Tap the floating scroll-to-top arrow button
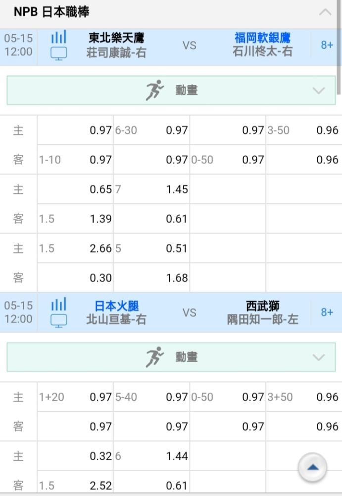This screenshot has width=342, height=496. coord(312,468)
